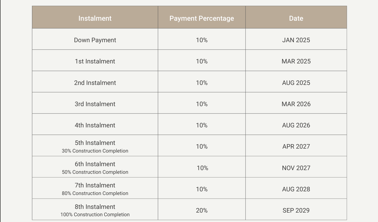Click the 30% Construction Completion text
The image size is (378, 222).
tap(95, 151)
